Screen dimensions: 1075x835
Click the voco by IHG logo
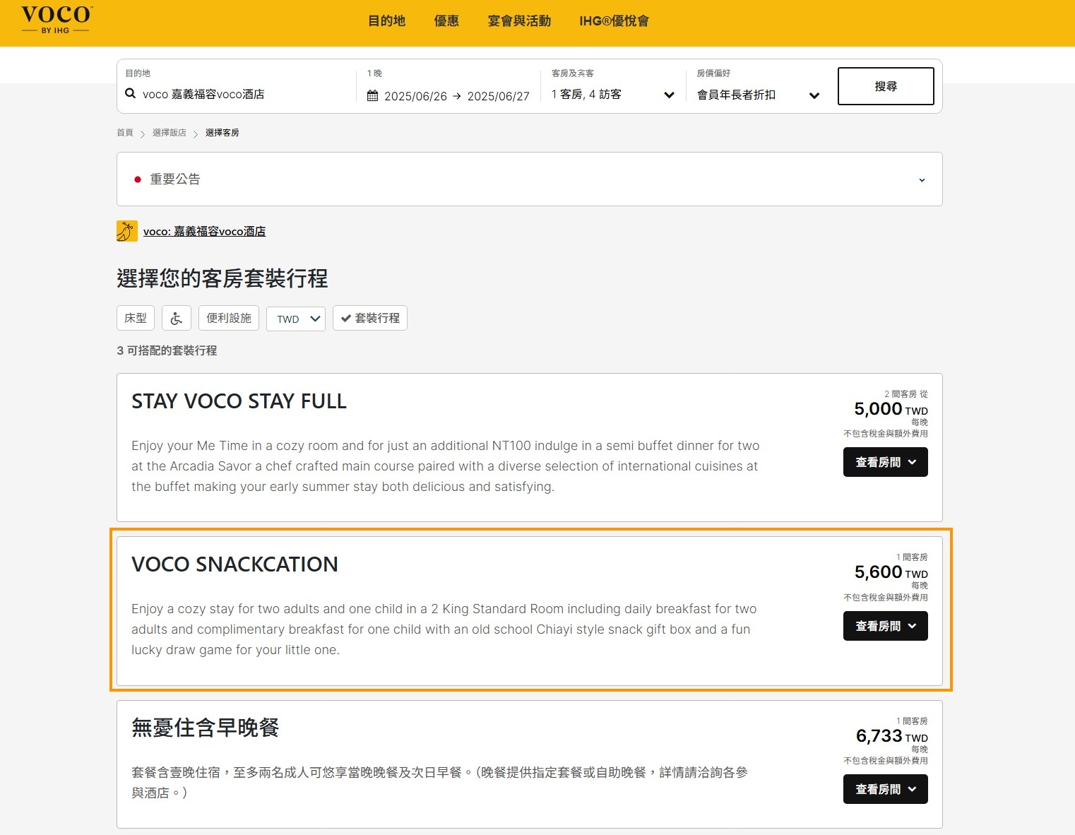pyautogui.click(x=57, y=20)
